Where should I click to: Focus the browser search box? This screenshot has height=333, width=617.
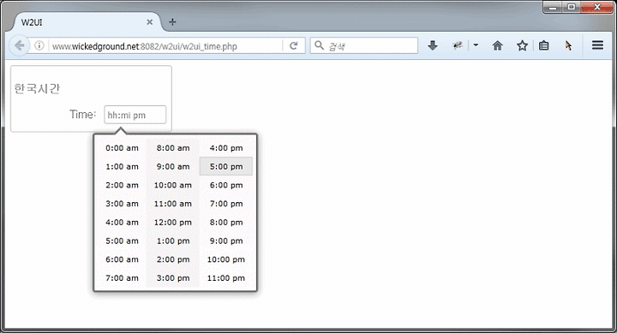[363, 45]
